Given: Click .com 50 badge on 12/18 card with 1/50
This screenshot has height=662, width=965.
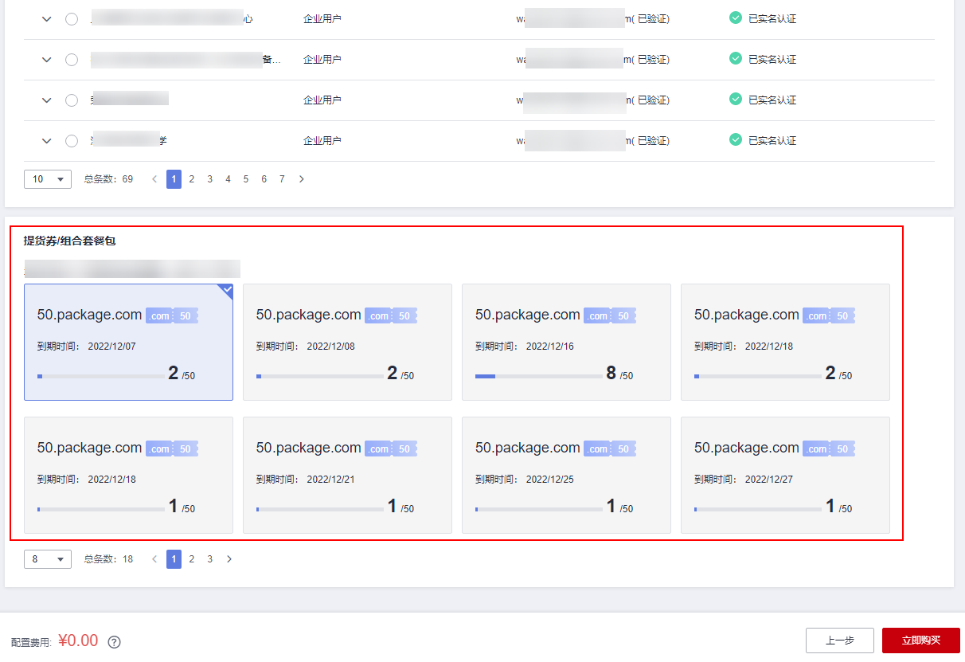Looking at the screenshot, I should 172,449.
